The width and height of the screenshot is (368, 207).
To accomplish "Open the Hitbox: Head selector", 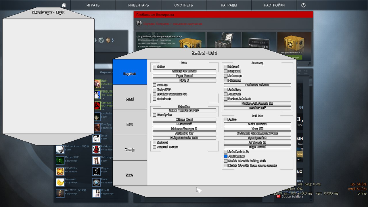I will (x=184, y=120).
